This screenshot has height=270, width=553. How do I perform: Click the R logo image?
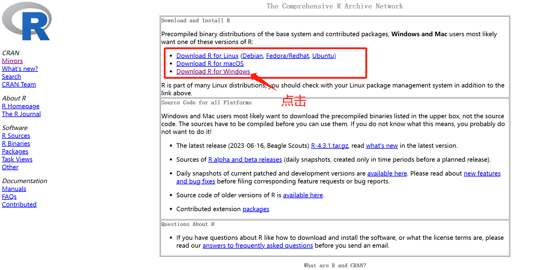point(27,21)
